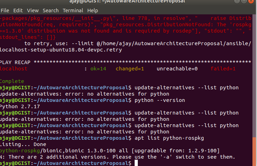This screenshot has height=166, width=257.
Task: Click the 'stdout_lines' error text
Action: [18, 37]
